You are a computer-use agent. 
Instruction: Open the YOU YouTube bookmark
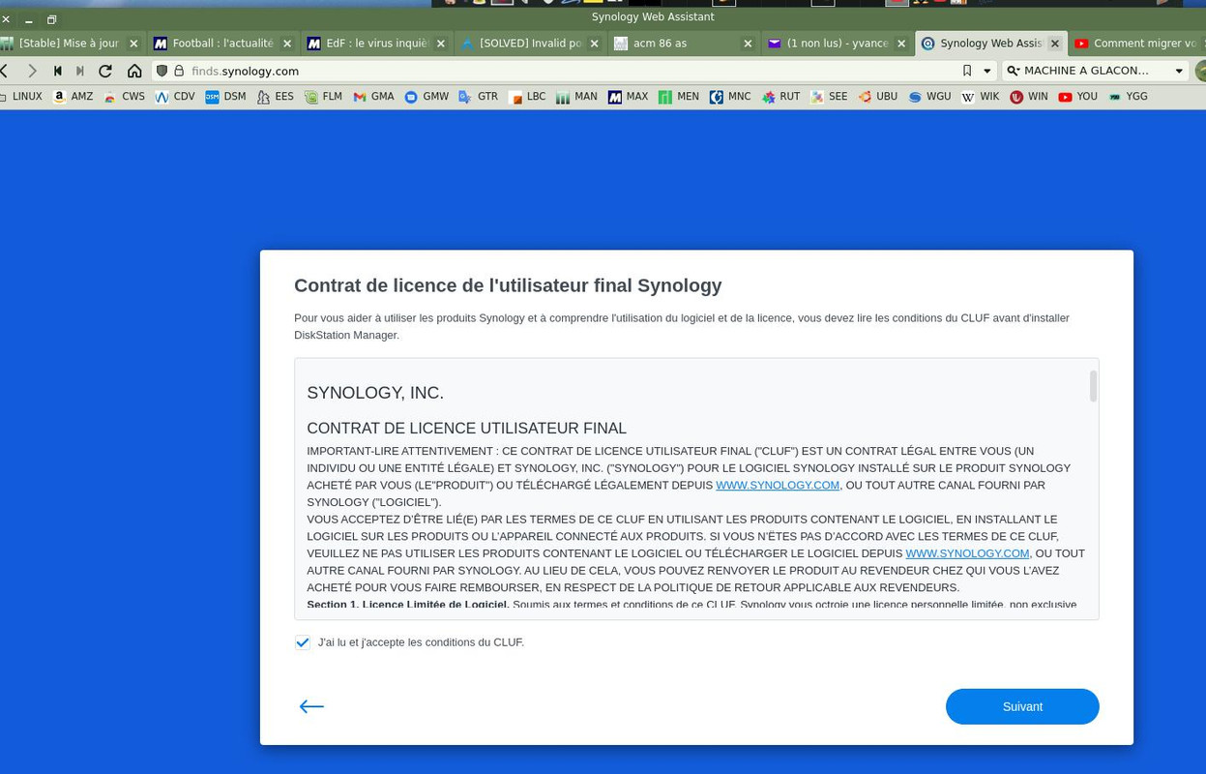(x=1077, y=97)
